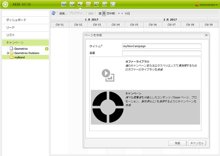This screenshot has height=156, width=220.
Task: Jump to 今日 in calendar
Action: pyautogui.click(x=127, y=13)
